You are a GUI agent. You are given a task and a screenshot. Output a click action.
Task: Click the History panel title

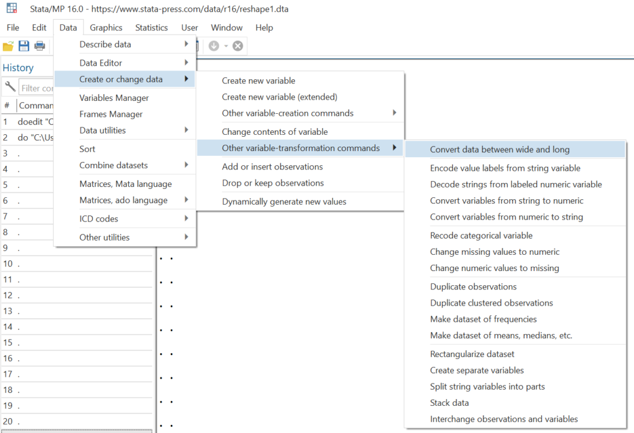(x=18, y=67)
